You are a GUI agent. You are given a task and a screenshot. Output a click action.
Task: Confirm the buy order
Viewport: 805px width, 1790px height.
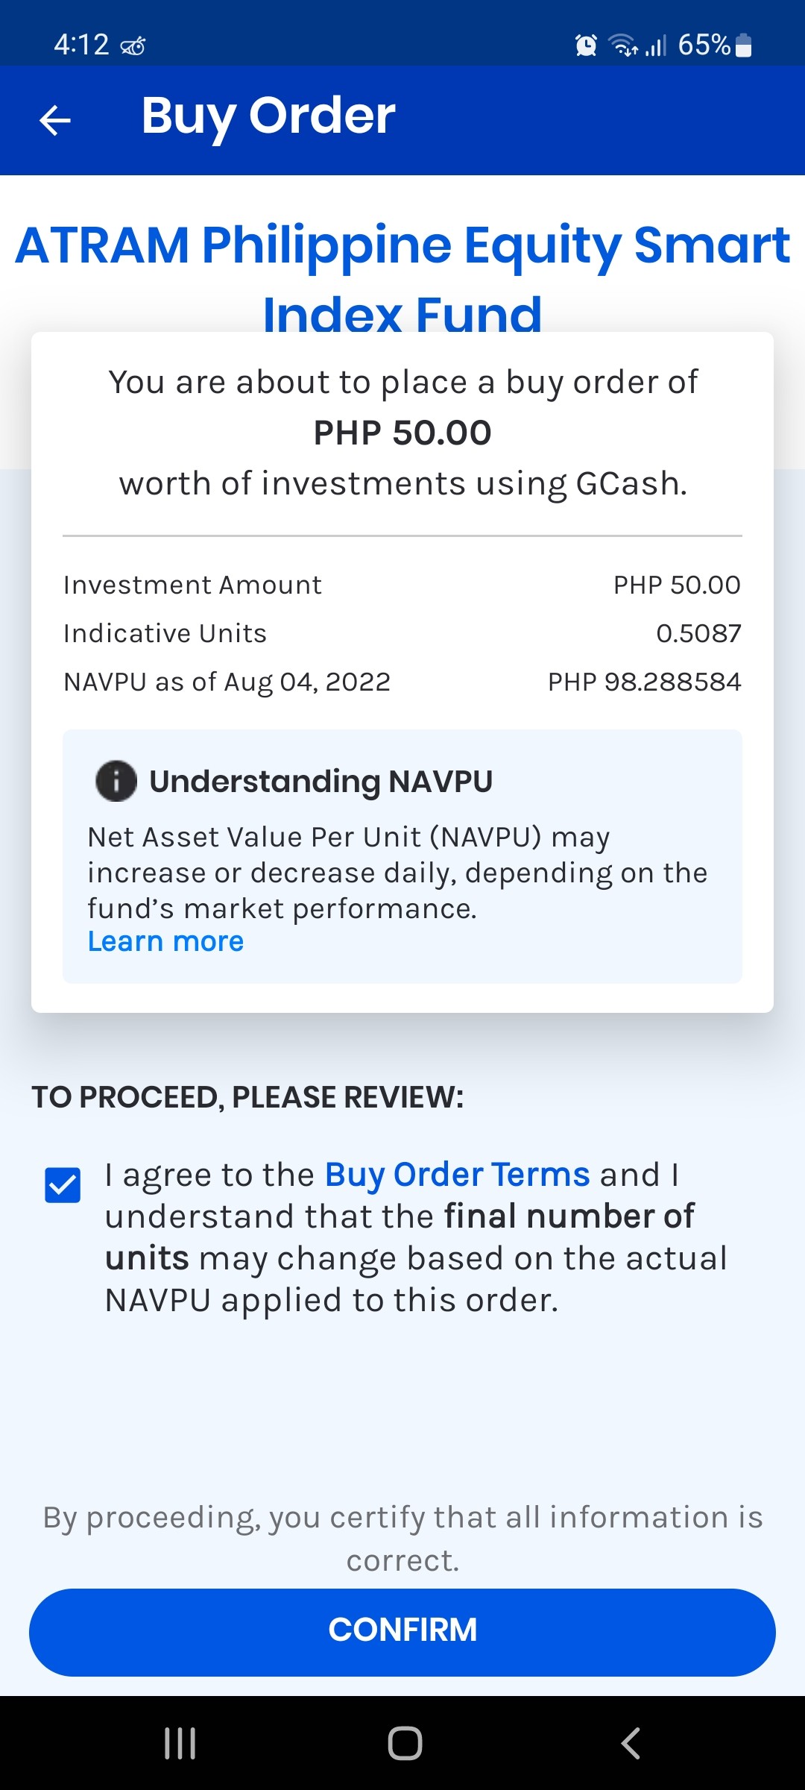coord(402,1632)
